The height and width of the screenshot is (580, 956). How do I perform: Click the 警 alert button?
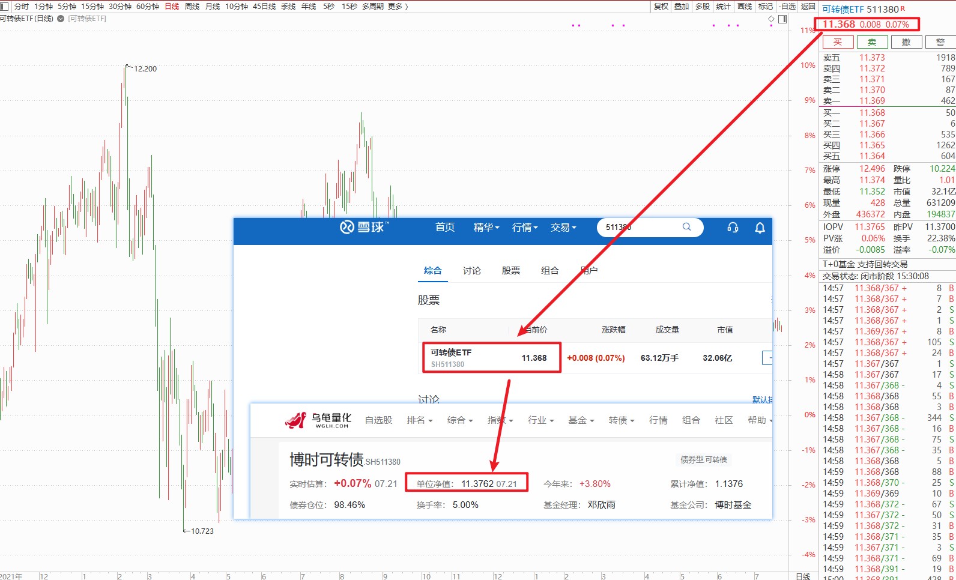(940, 42)
